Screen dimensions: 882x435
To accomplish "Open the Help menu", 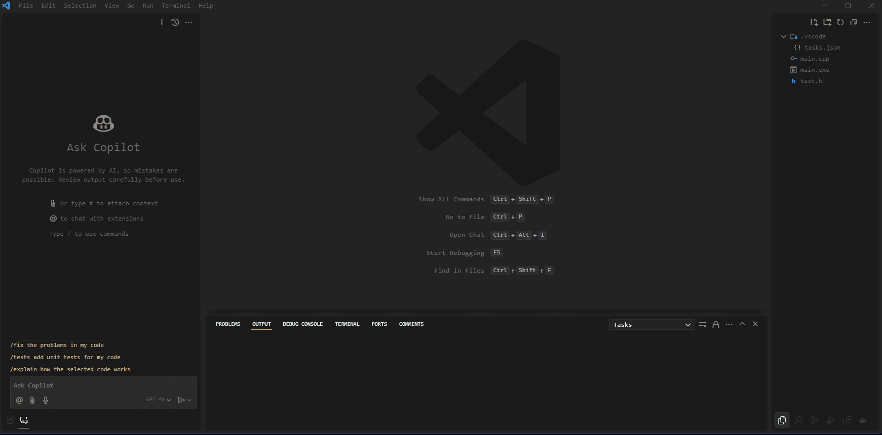I will [206, 6].
